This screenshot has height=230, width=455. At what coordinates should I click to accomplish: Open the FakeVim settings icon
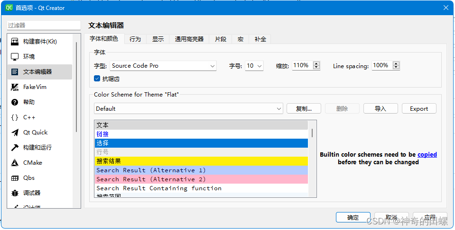tap(15, 87)
